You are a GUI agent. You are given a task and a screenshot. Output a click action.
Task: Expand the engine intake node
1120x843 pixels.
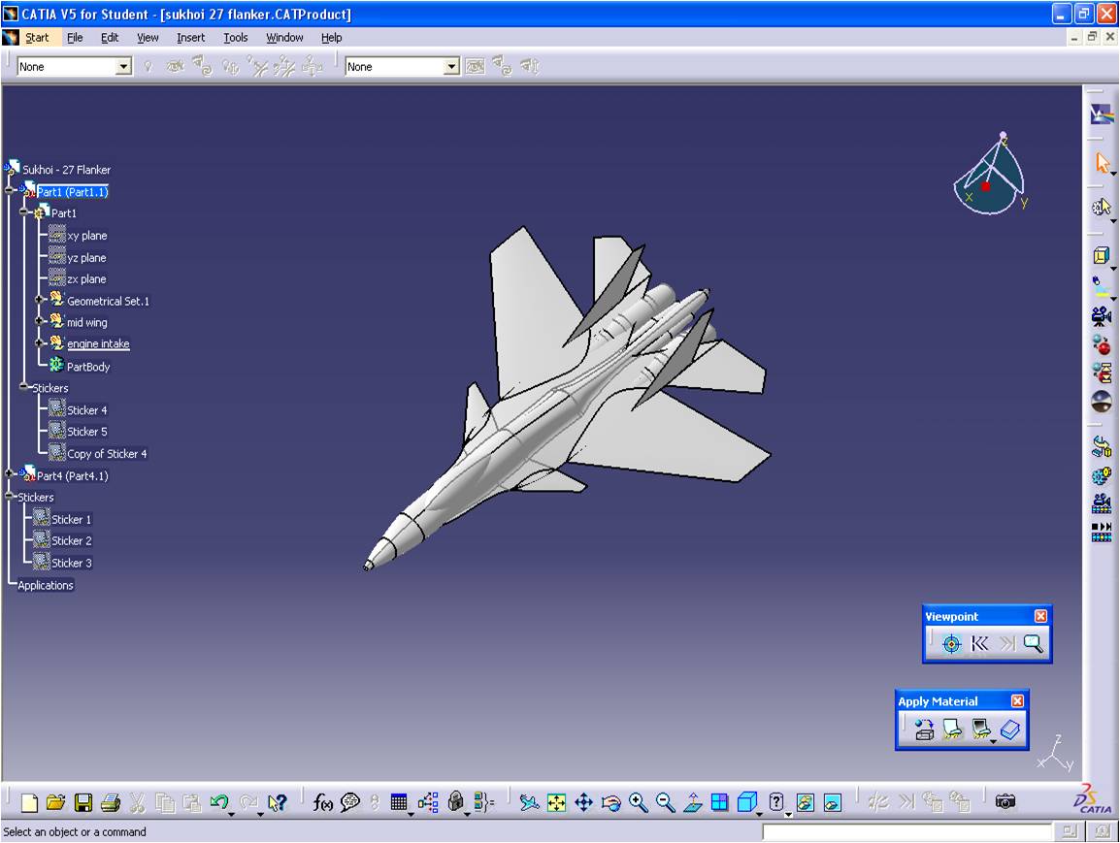coord(40,342)
